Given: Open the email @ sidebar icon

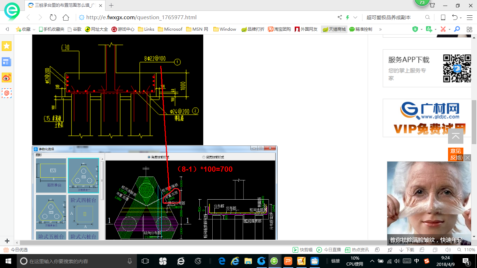Looking at the screenshot, I should tap(7, 93).
